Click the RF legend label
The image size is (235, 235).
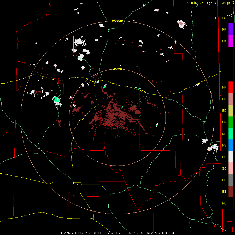click(x=224, y=29)
